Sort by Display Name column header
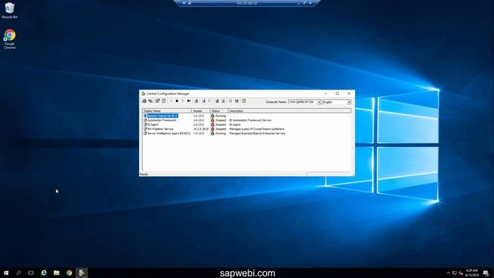 click(x=167, y=111)
